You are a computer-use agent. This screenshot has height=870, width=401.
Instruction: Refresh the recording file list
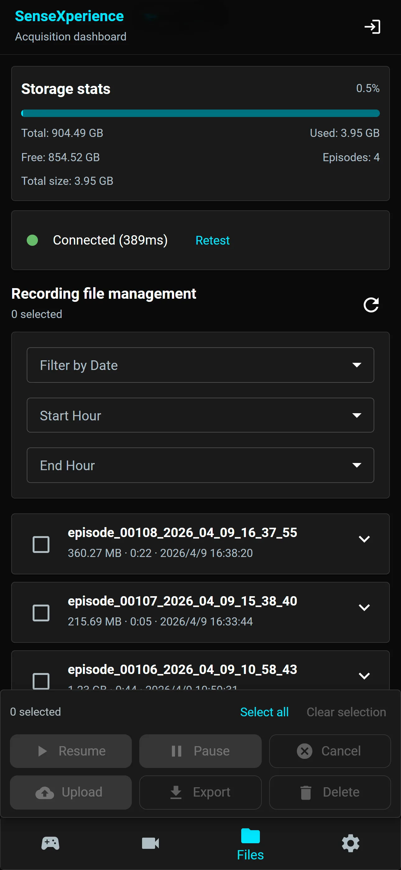click(371, 305)
